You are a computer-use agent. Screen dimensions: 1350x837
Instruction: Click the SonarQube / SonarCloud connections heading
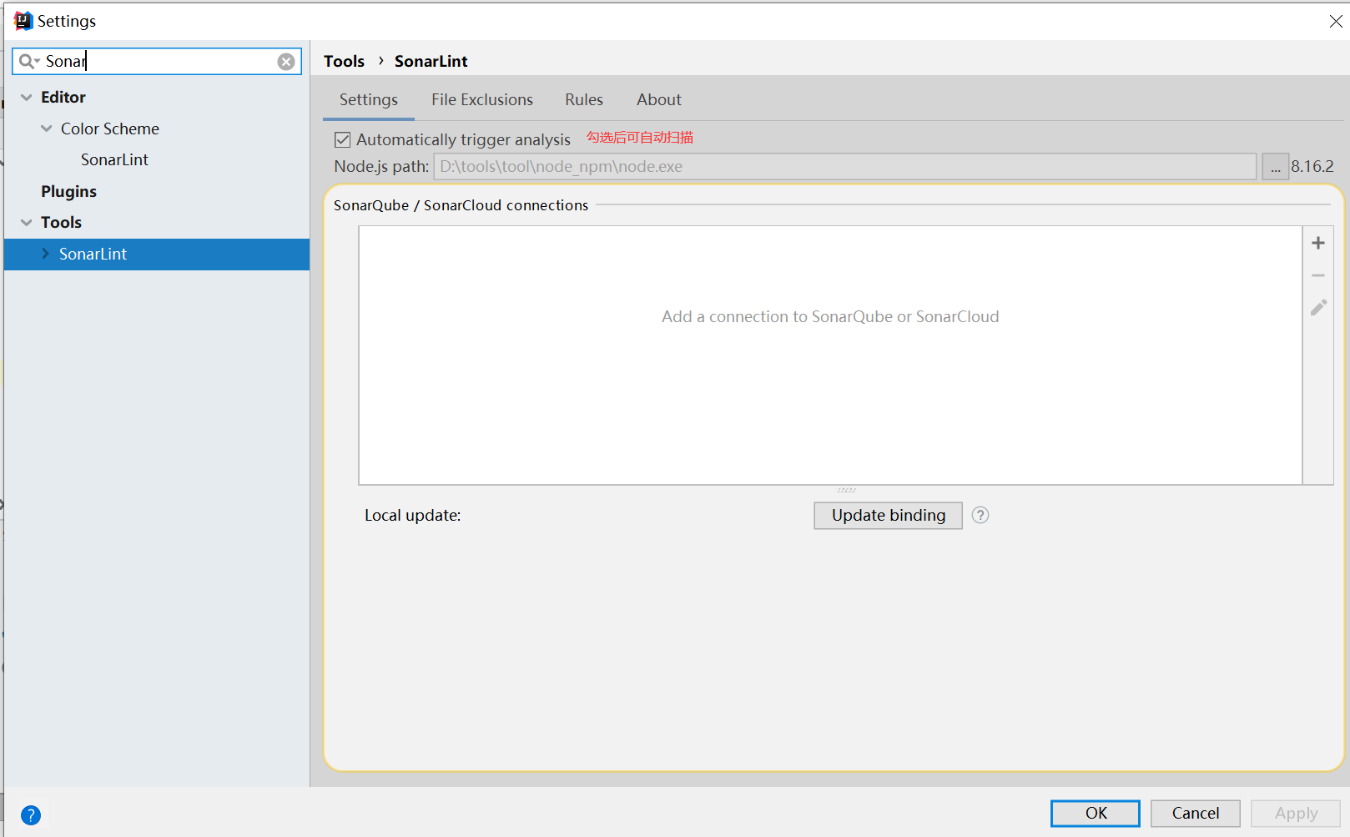click(x=461, y=205)
